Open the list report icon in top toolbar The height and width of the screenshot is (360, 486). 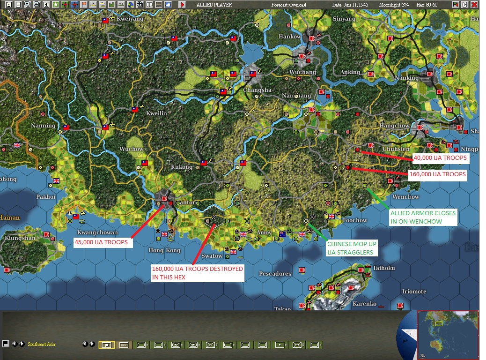click(x=18, y=5)
